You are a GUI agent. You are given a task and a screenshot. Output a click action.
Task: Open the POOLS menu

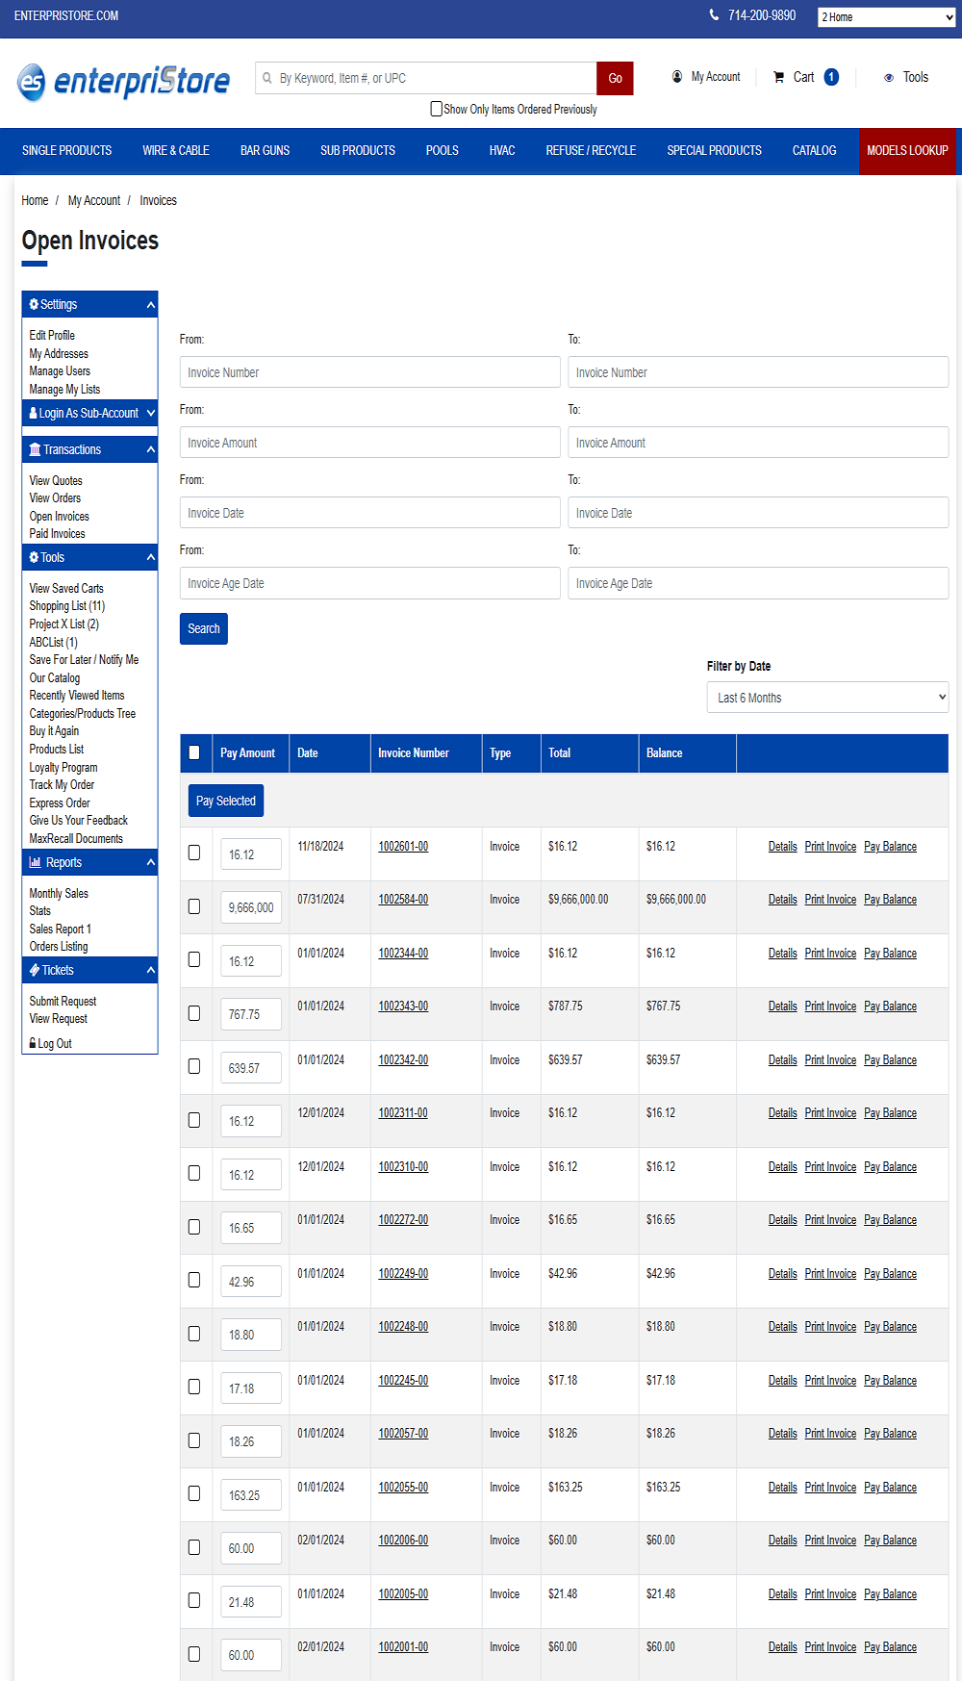(x=443, y=151)
